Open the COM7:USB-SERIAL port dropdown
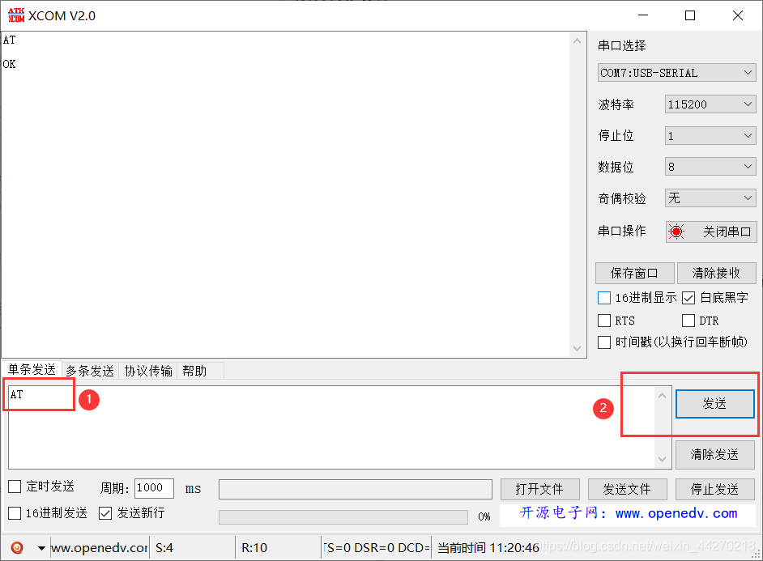Image resolution: width=763 pixels, height=561 pixels. click(x=676, y=73)
